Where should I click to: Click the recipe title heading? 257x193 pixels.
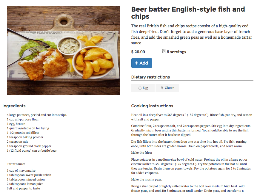(188, 13)
